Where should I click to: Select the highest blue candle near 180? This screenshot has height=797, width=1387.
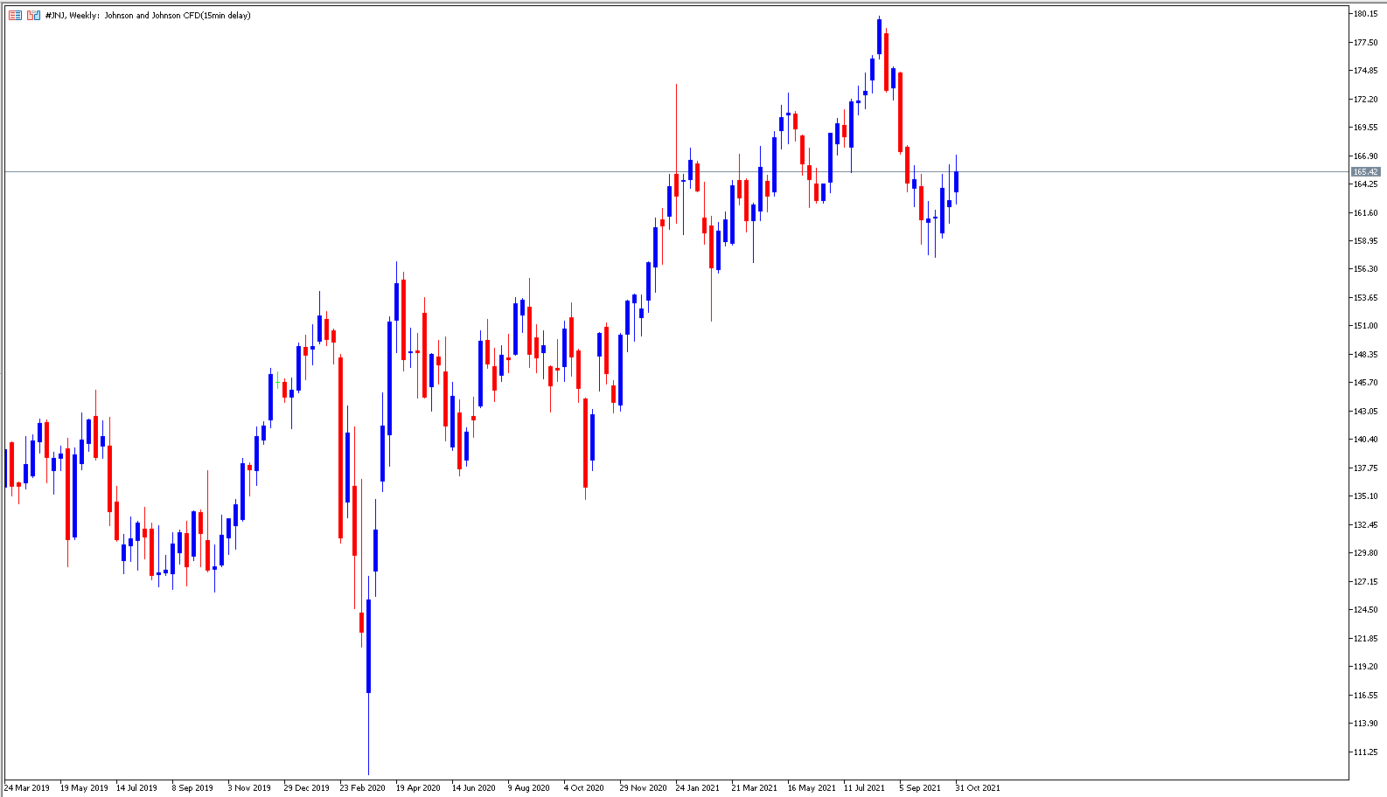pyautogui.click(x=879, y=37)
